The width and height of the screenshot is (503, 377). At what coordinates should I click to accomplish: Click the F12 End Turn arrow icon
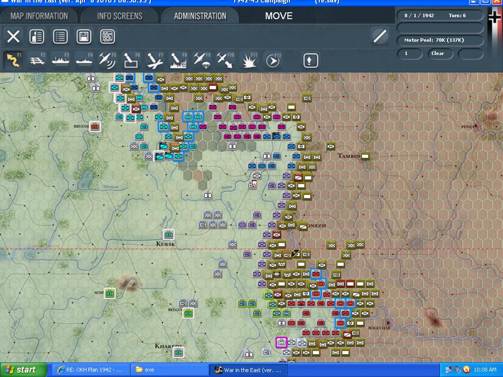pos(273,60)
